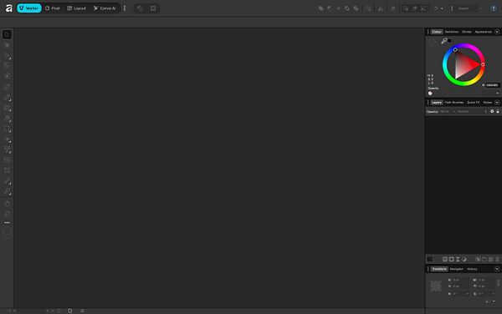Pick colour with the eyedropper icon
This screenshot has width=502, height=314.
tap(444, 41)
